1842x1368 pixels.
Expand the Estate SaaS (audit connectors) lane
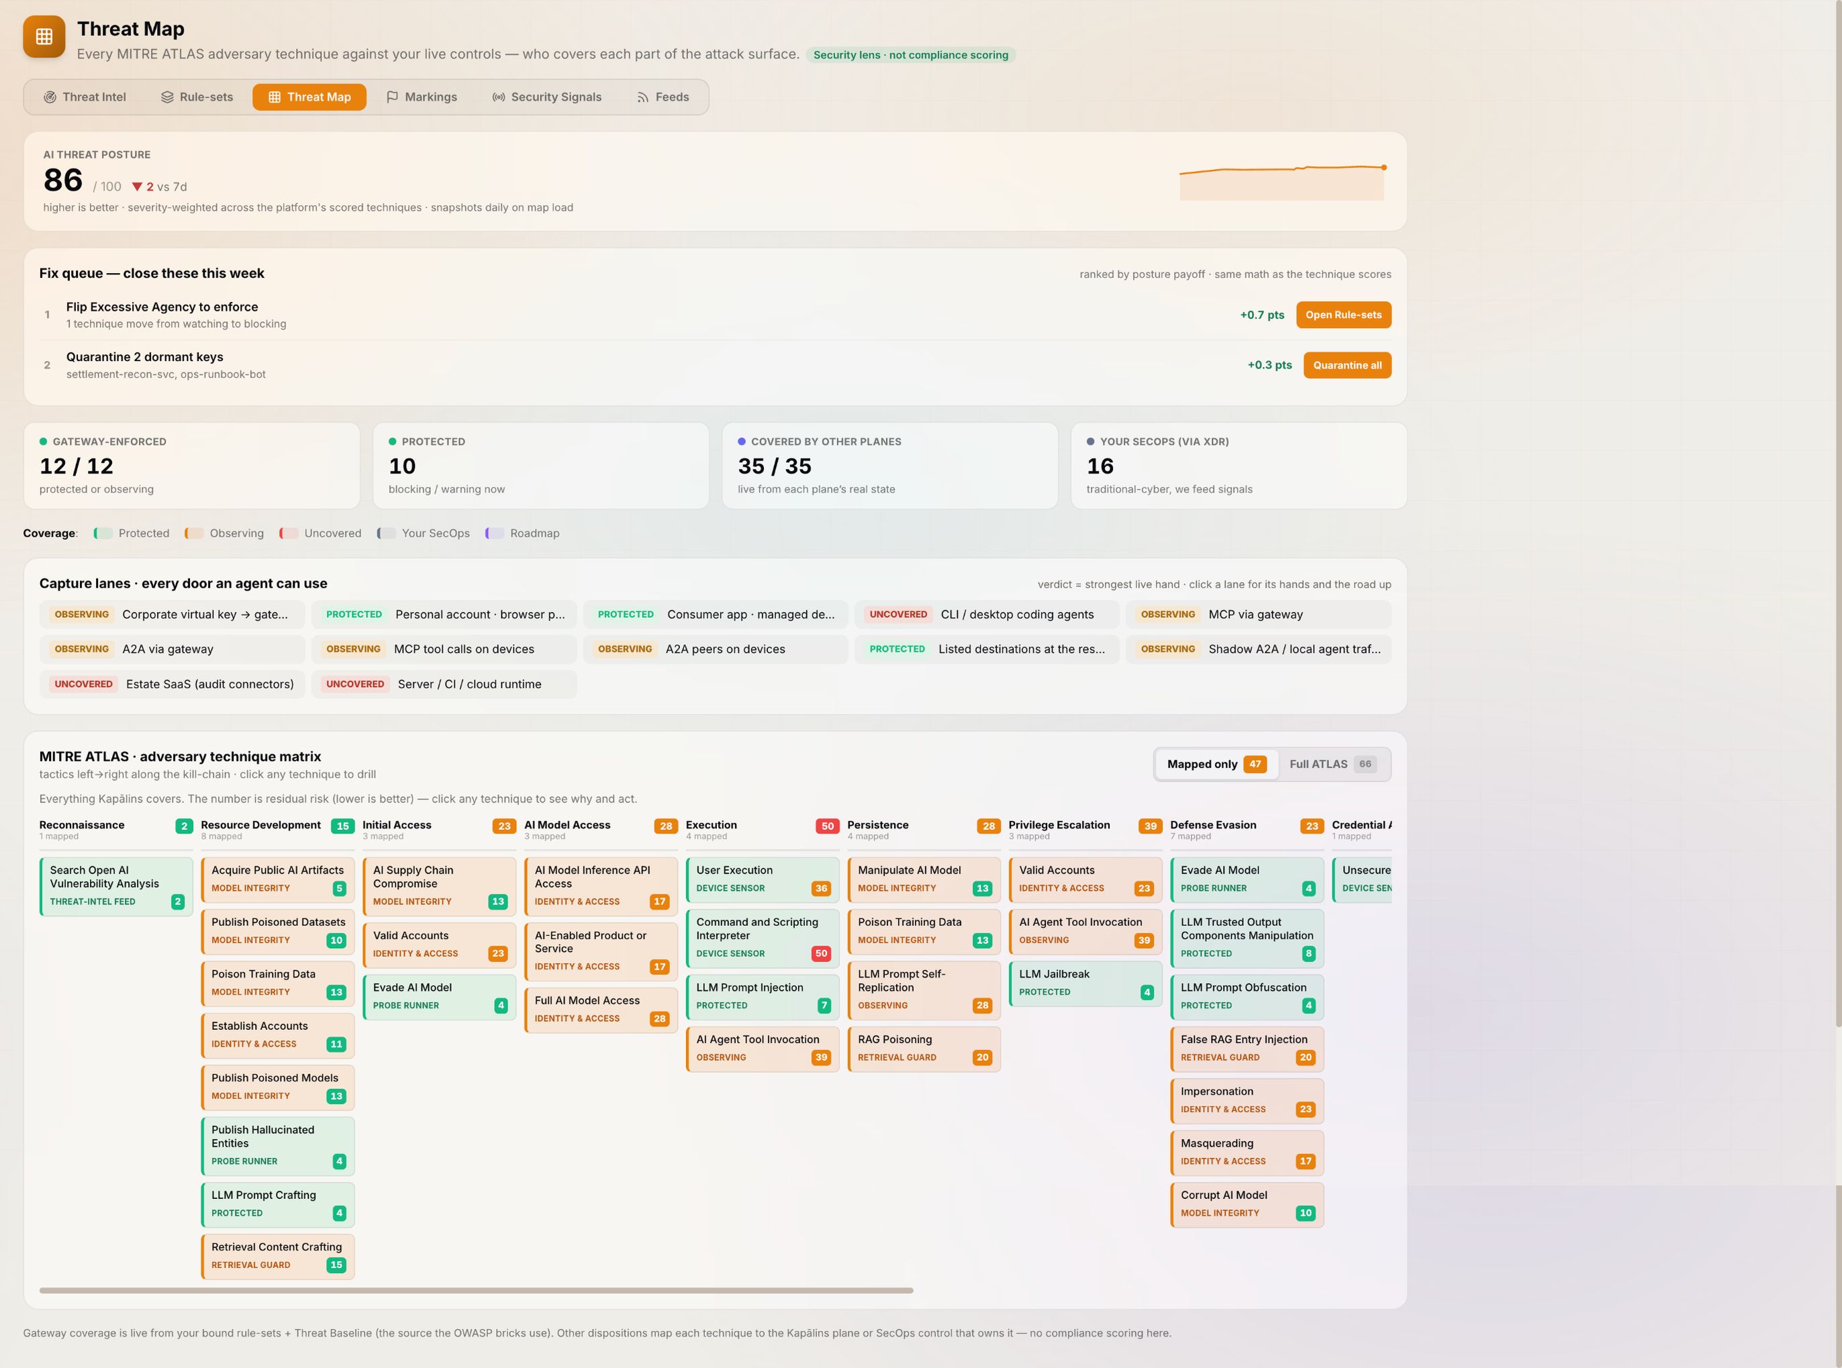click(x=173, y=684)
